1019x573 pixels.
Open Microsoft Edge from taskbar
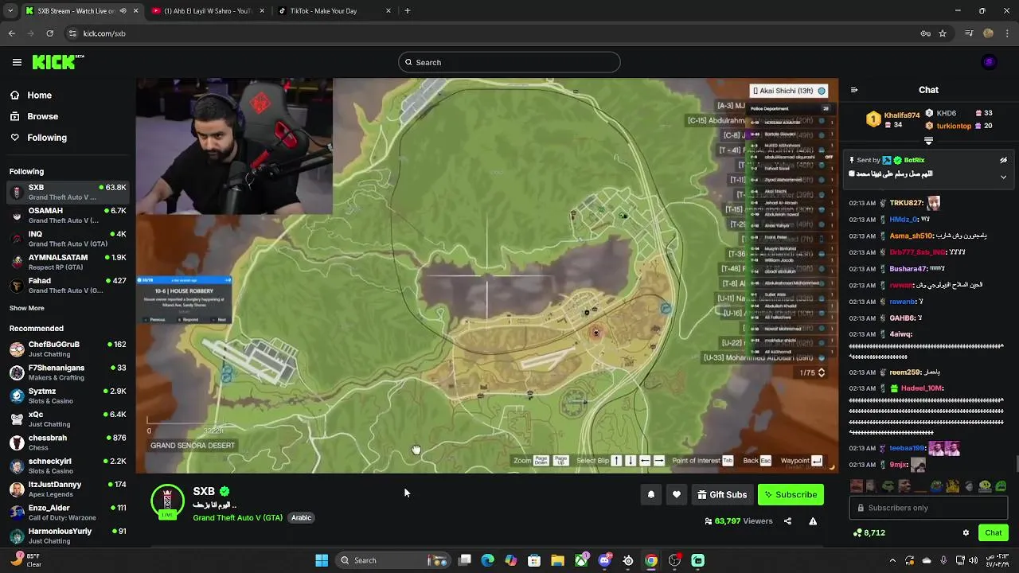pyautogui.click(x=488, y=560)
